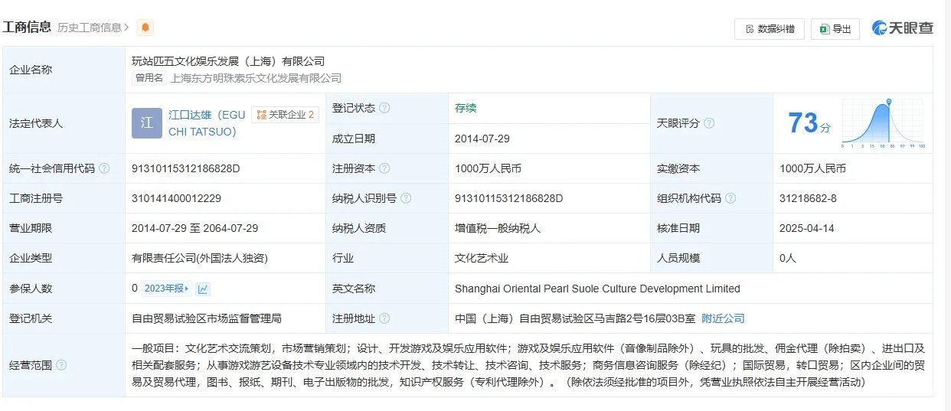The image size is (951, 411).
Task: Open the trend chart icon beside 2023年报
Action: [x=203, y=289]
